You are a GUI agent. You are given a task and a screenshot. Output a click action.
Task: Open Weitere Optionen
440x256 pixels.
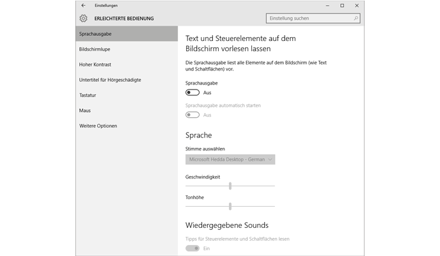point(98,126)
